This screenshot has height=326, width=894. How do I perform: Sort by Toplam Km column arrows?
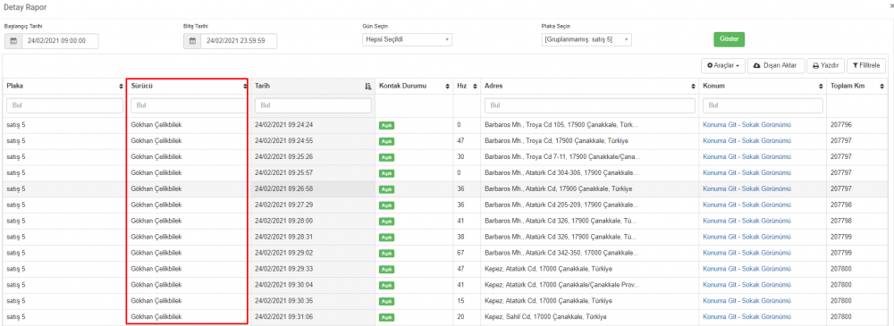coord(881,86)
